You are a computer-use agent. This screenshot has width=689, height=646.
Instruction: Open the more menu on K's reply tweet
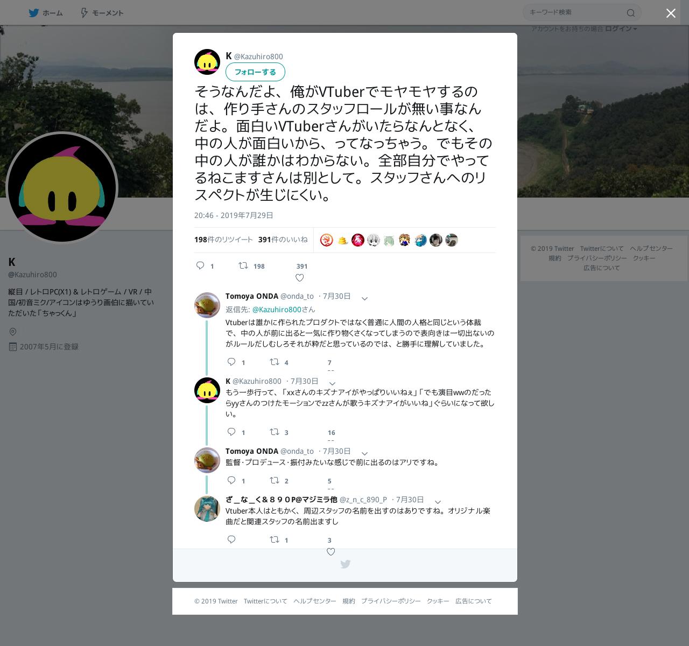pos(332,384)
